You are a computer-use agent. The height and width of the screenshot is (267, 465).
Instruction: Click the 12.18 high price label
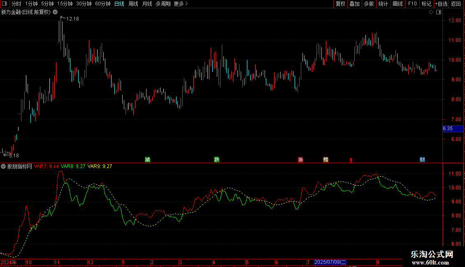click(x=72, y=18)
